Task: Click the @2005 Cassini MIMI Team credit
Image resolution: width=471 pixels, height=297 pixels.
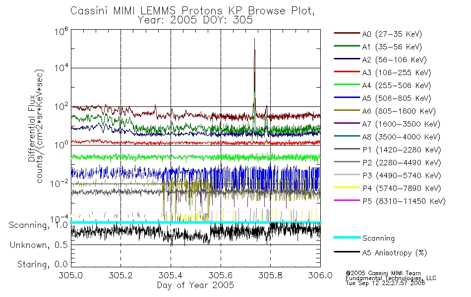Action: coord(383,273)
